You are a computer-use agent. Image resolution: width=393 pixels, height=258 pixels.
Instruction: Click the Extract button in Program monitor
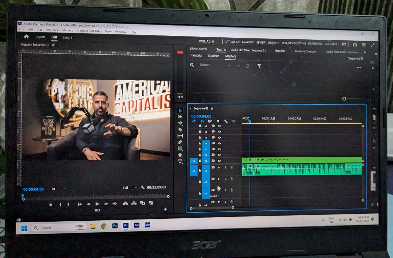134,203
